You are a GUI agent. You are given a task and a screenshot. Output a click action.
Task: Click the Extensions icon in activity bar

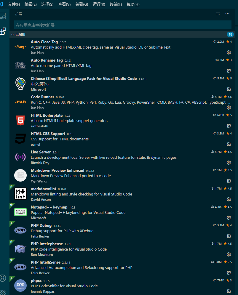[x=3, y=31]
